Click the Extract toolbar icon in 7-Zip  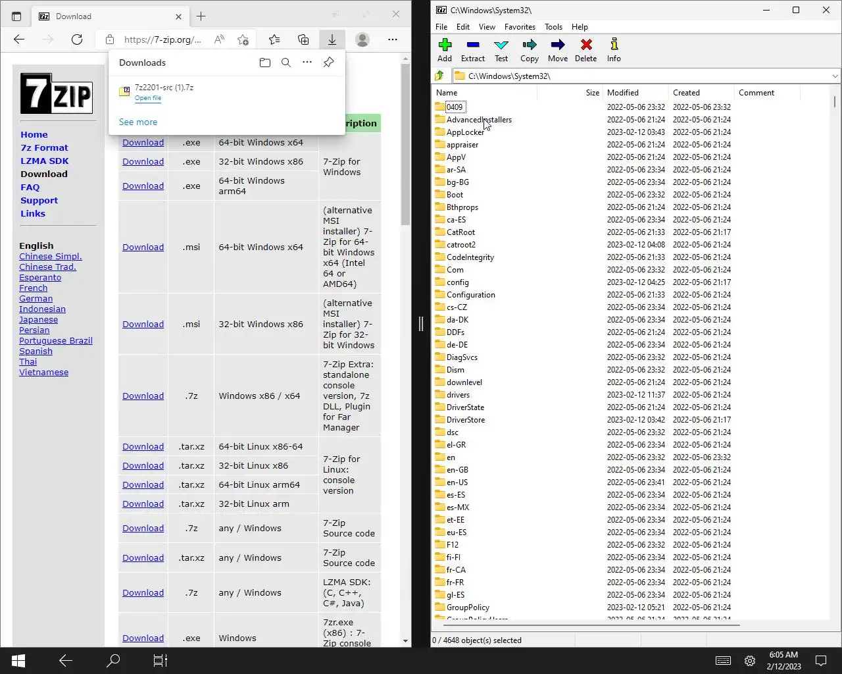click(472, 50)
